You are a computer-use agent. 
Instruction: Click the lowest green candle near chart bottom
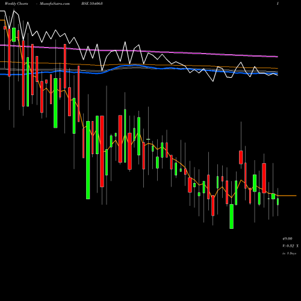pos(231,216)
